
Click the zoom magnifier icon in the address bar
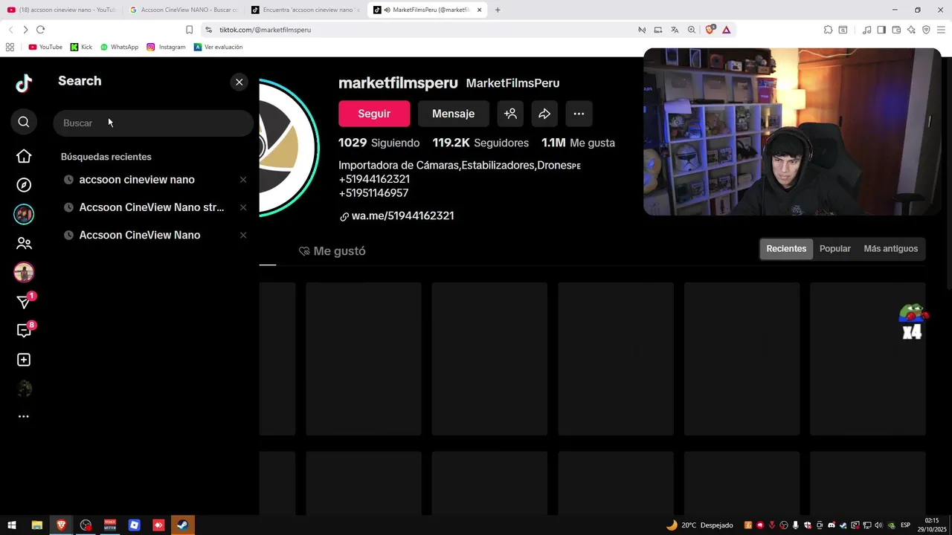[692, 30]
